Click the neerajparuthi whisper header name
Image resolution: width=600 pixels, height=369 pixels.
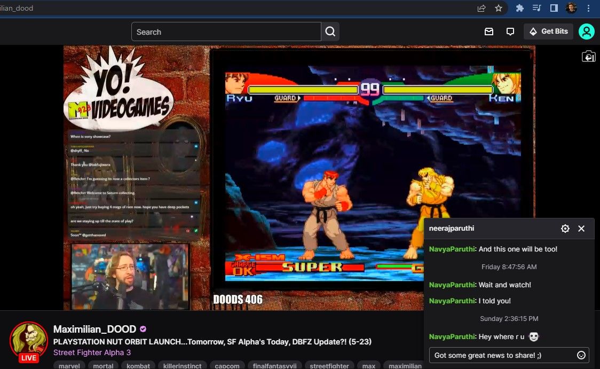[x=452, y=229]
